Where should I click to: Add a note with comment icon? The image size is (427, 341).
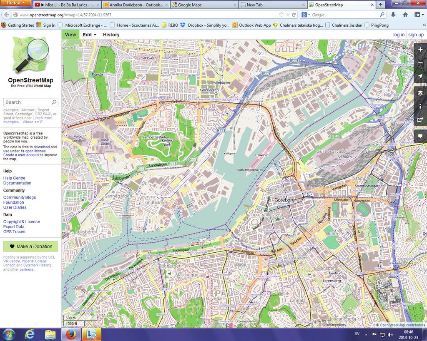click(x=420, y=136)
